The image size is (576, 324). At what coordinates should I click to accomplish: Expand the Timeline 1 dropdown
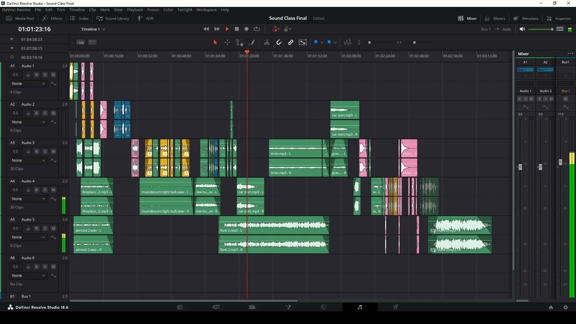[x=93, y=29]
